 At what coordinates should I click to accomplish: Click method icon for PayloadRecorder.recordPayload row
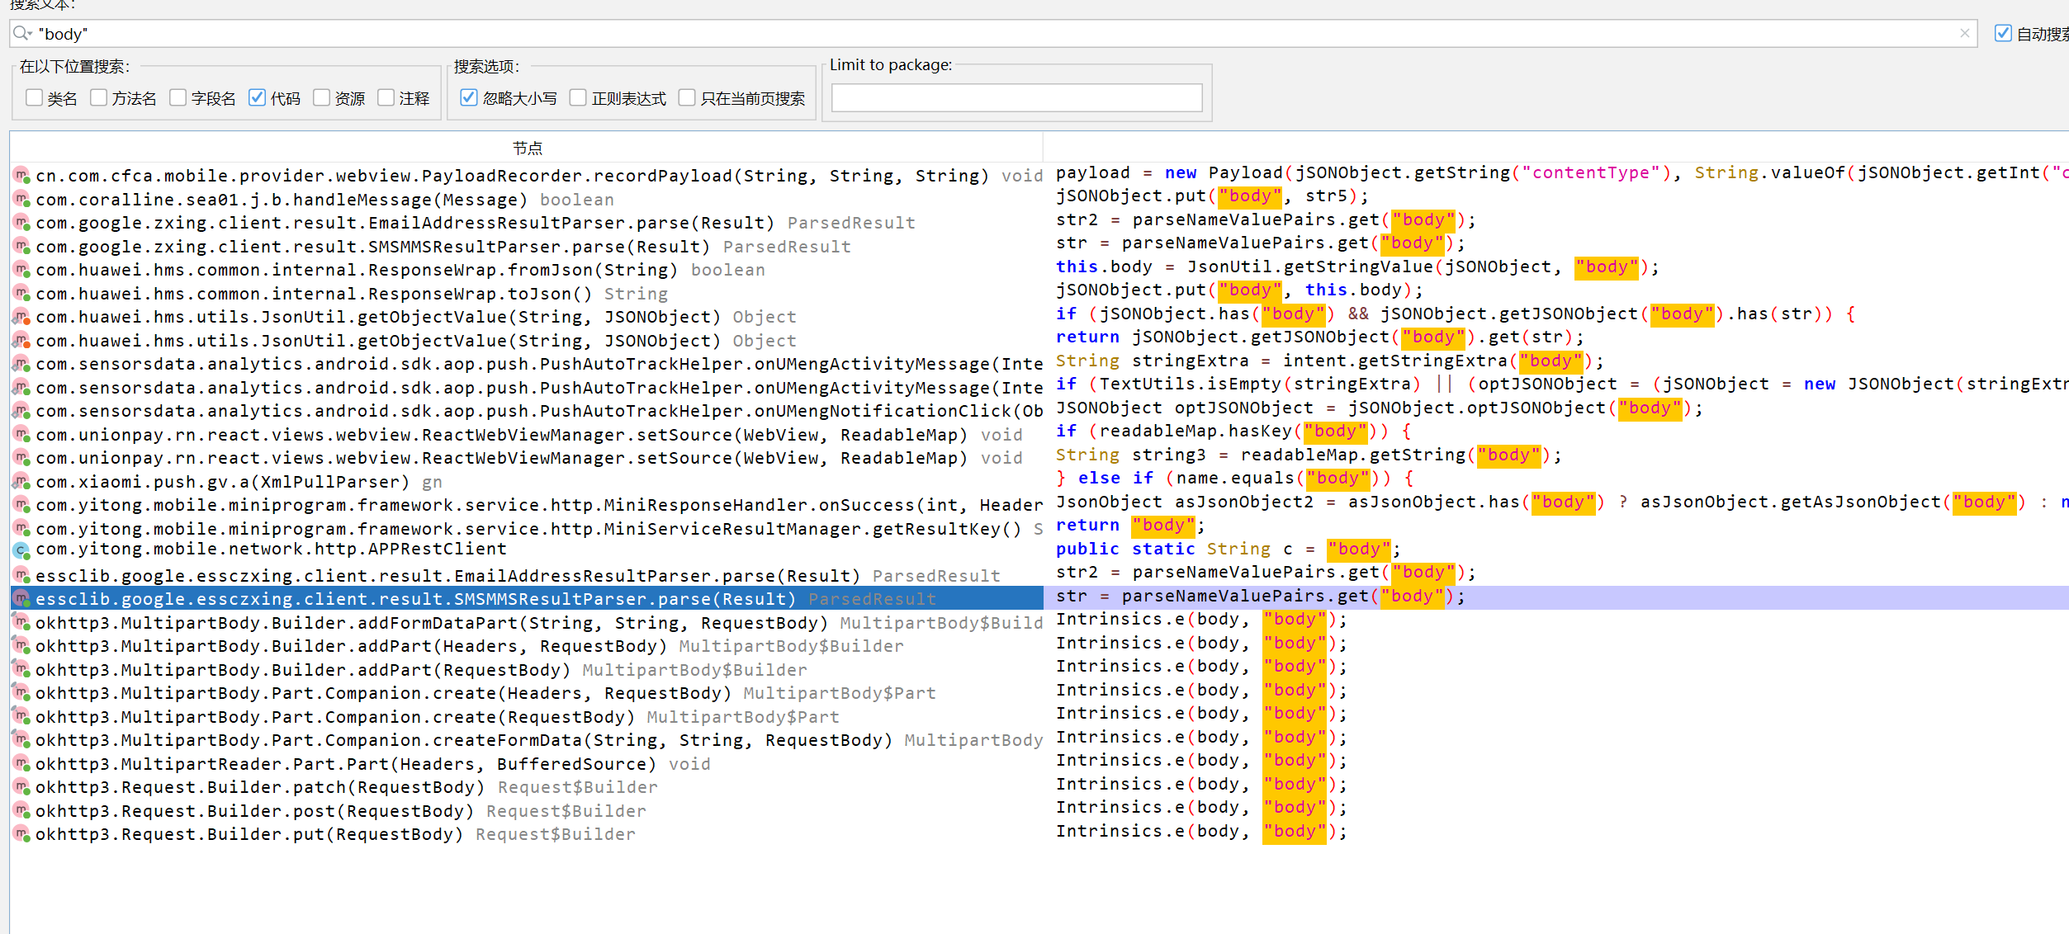pyautogui.click(x=21, y=176)
